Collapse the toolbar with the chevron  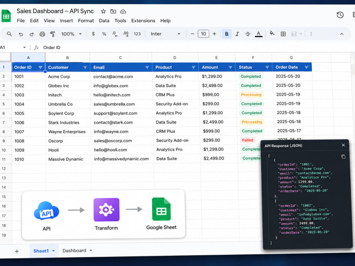(x=342, y=34)
